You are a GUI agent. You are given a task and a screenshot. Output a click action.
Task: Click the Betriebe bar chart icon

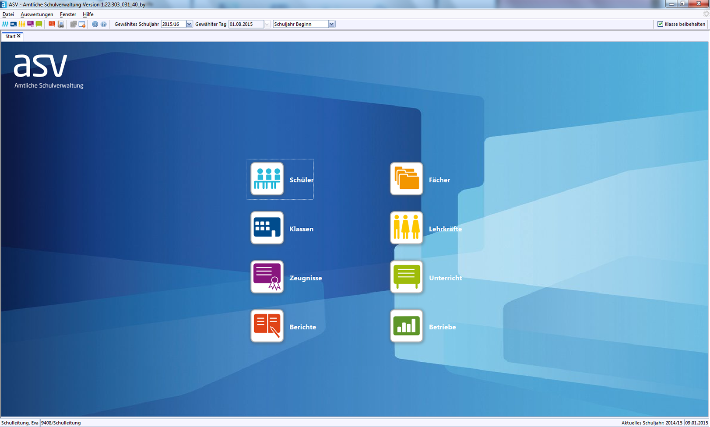click(406, 326)
